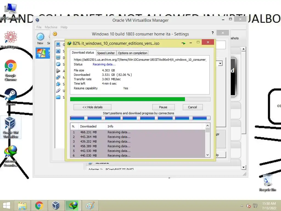Click the archive.org download URL text
This screenshot has height=211, width=281.
pos(140,60)
